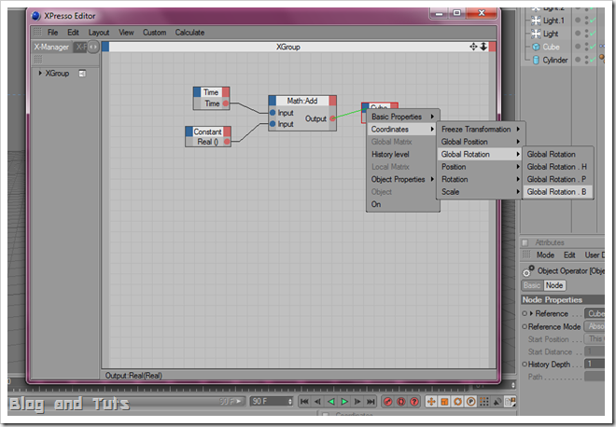Click the Cylinder object icon in manager
Screen dimensions: 616x427
[536, 60]
